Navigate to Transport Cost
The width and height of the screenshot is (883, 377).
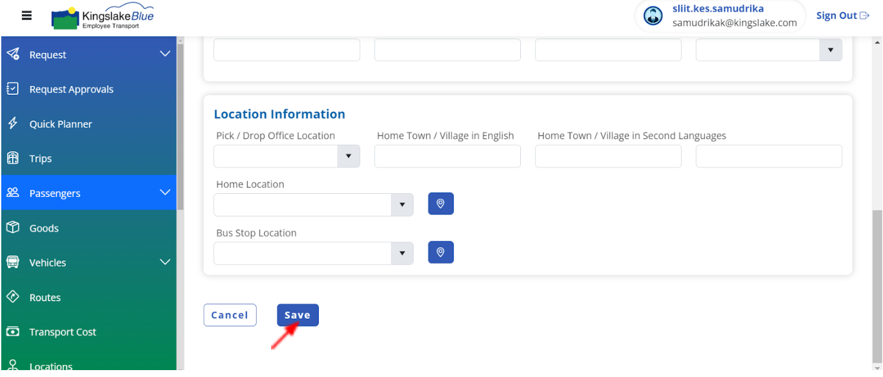tap(88, 331)
